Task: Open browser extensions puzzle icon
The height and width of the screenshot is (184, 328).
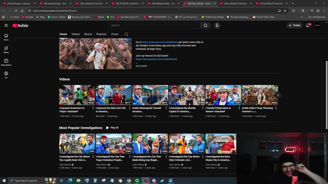Action: click(293, 11)
